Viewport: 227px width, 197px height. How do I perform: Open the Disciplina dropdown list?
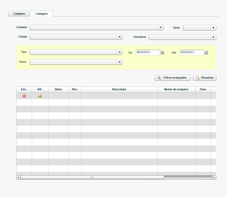(x=213, y=37)
